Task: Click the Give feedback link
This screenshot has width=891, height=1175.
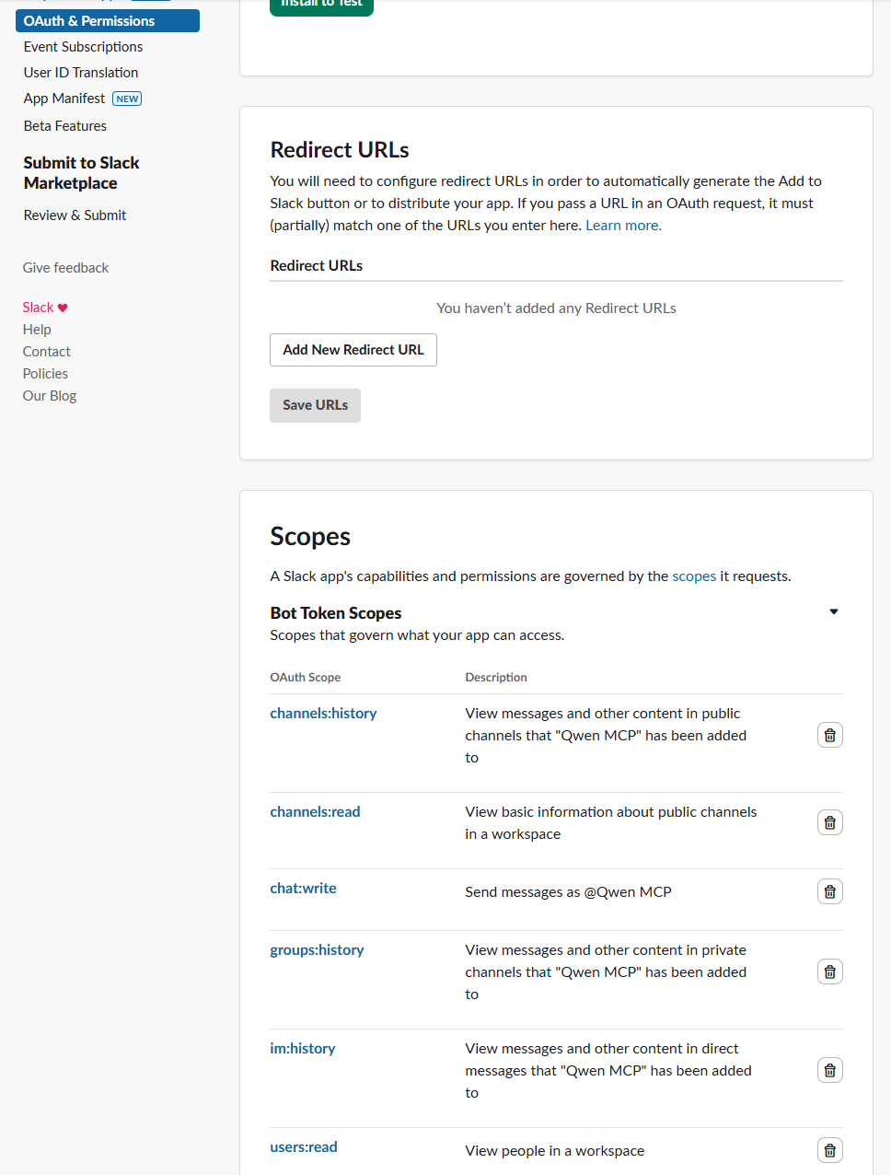Action: pos(65,268)
